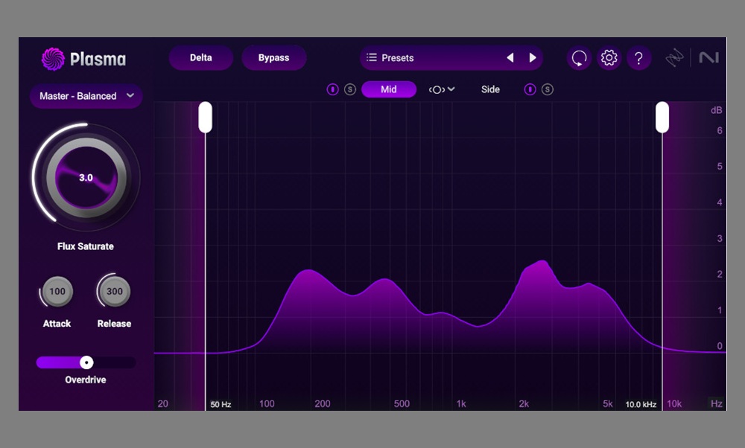Screen dimensions: 745x448
Task: Switch to the Mid tab
Action: [388, 89]
